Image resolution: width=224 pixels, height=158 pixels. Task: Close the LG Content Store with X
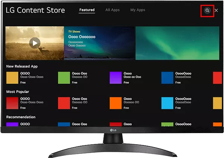pos(216,10)
